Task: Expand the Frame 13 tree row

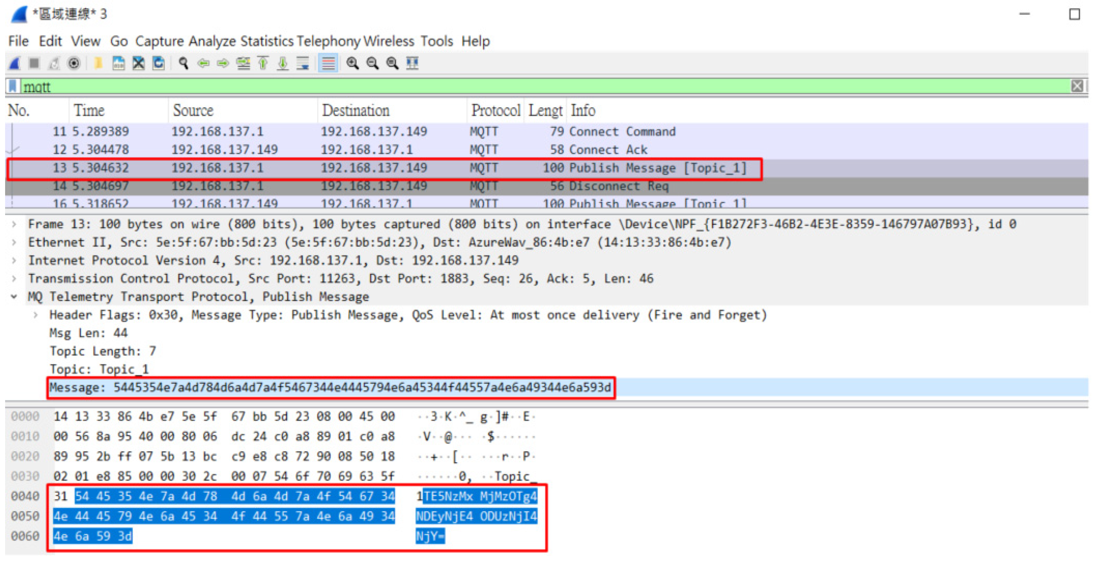Action: pyautogui.click(x=14, y=224)
